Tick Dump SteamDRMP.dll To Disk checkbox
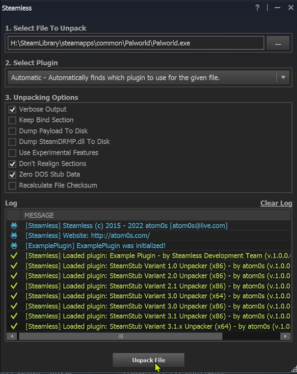297x374 pixels. point(12,142)
